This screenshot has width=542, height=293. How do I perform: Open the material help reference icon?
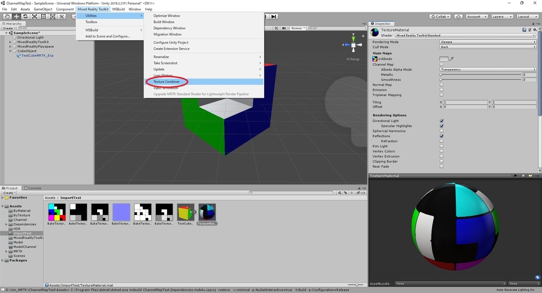524,30
